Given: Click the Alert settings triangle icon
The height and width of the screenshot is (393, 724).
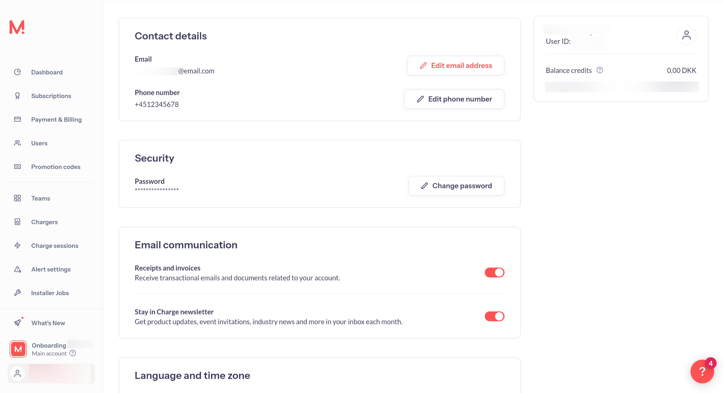Looking at the screenshot, I should (18, 269).
